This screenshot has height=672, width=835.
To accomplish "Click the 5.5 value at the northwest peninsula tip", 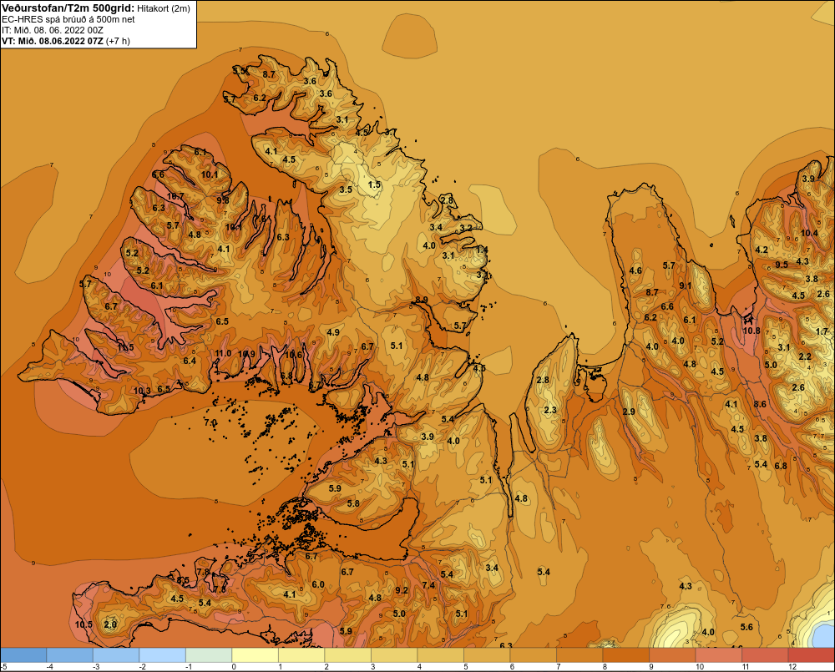I will [239, 70].
